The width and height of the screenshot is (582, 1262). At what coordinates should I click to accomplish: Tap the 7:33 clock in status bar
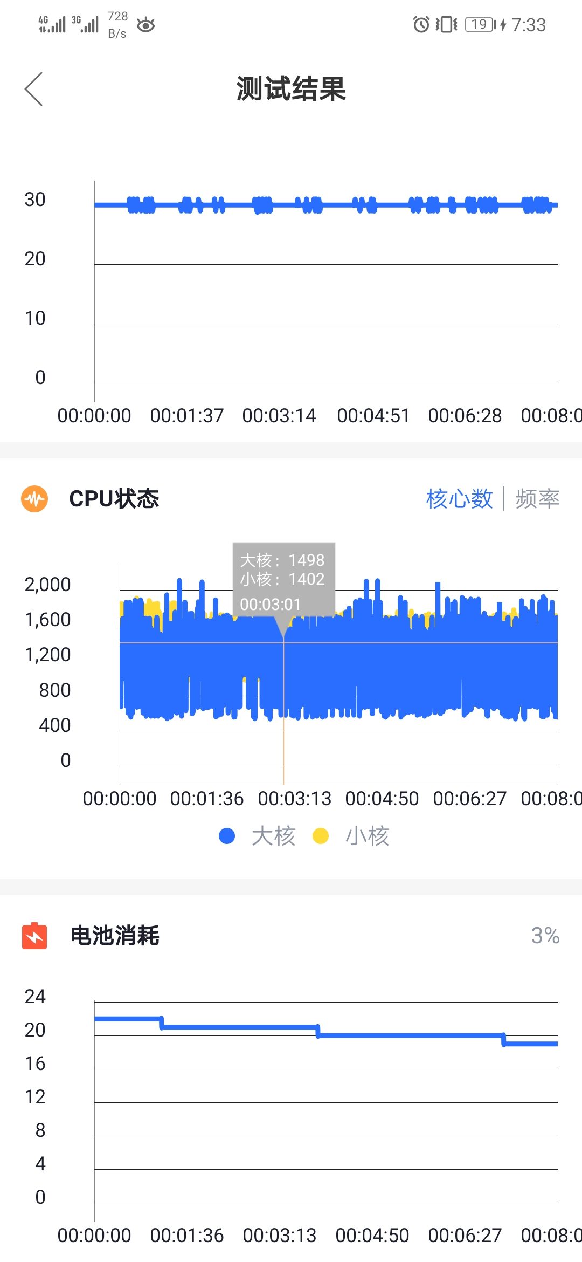click(528, 25)
